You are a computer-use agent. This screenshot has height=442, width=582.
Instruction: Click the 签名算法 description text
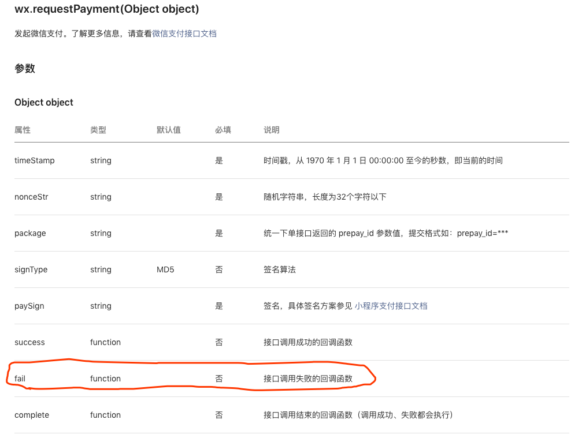(x=280, y=269)
